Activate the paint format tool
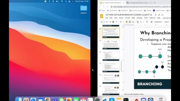Viewport: 180px width, 101px height. pos(116,22)
